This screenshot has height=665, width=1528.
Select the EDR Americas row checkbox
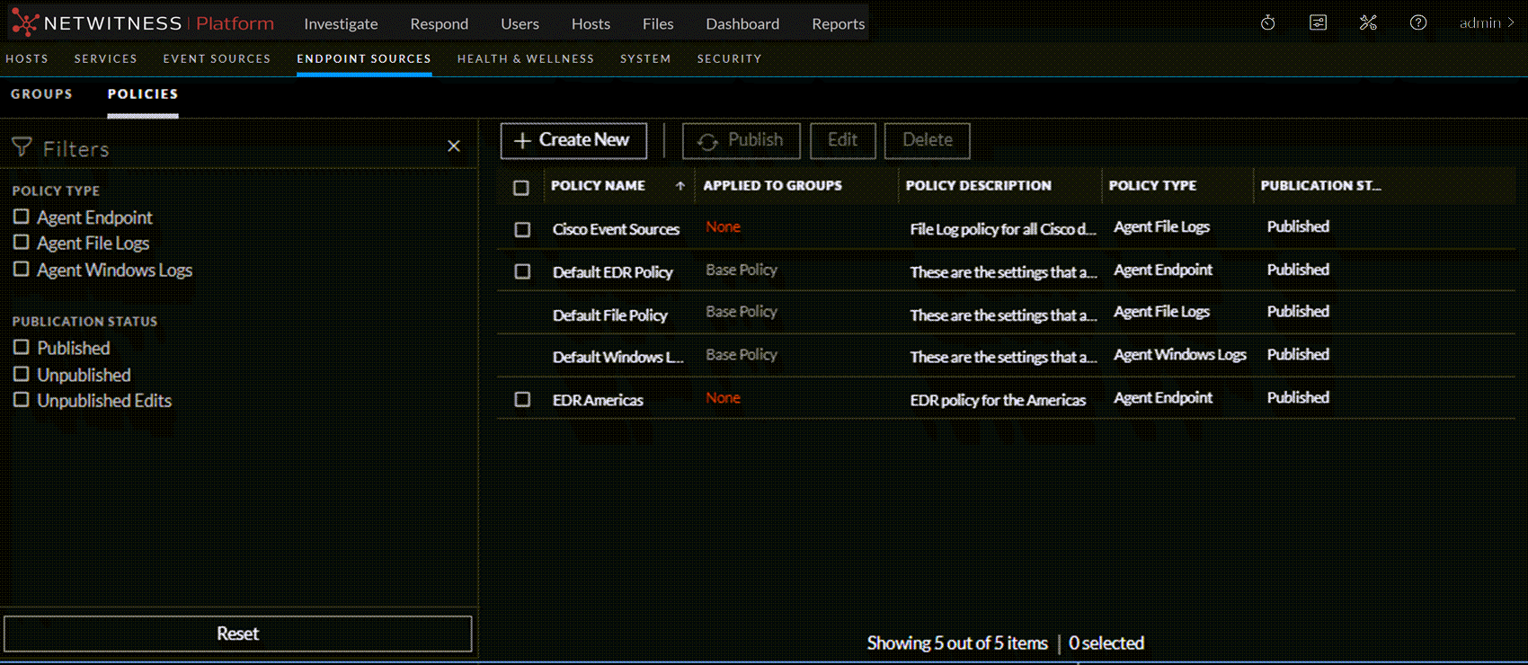(522, 399)
